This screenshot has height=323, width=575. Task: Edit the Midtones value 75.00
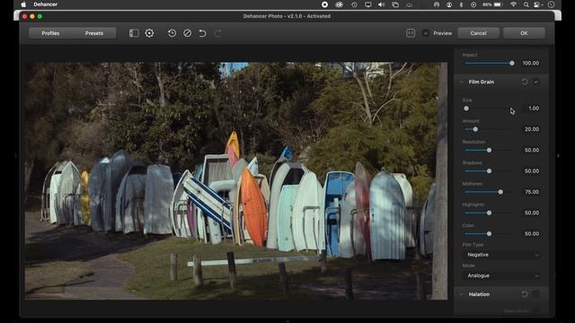[x=532, y=192]
